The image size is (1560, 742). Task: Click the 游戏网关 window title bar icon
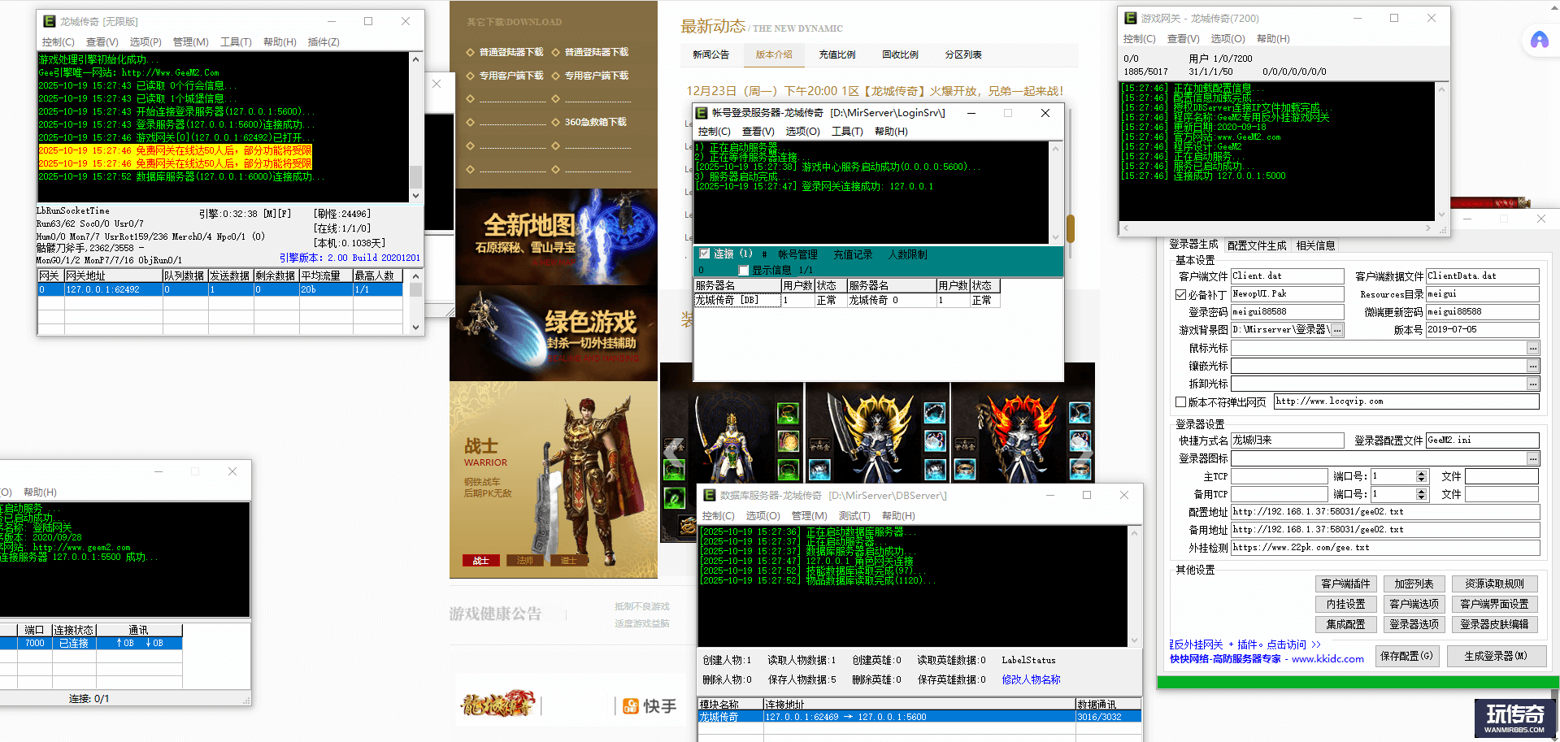1130,18
